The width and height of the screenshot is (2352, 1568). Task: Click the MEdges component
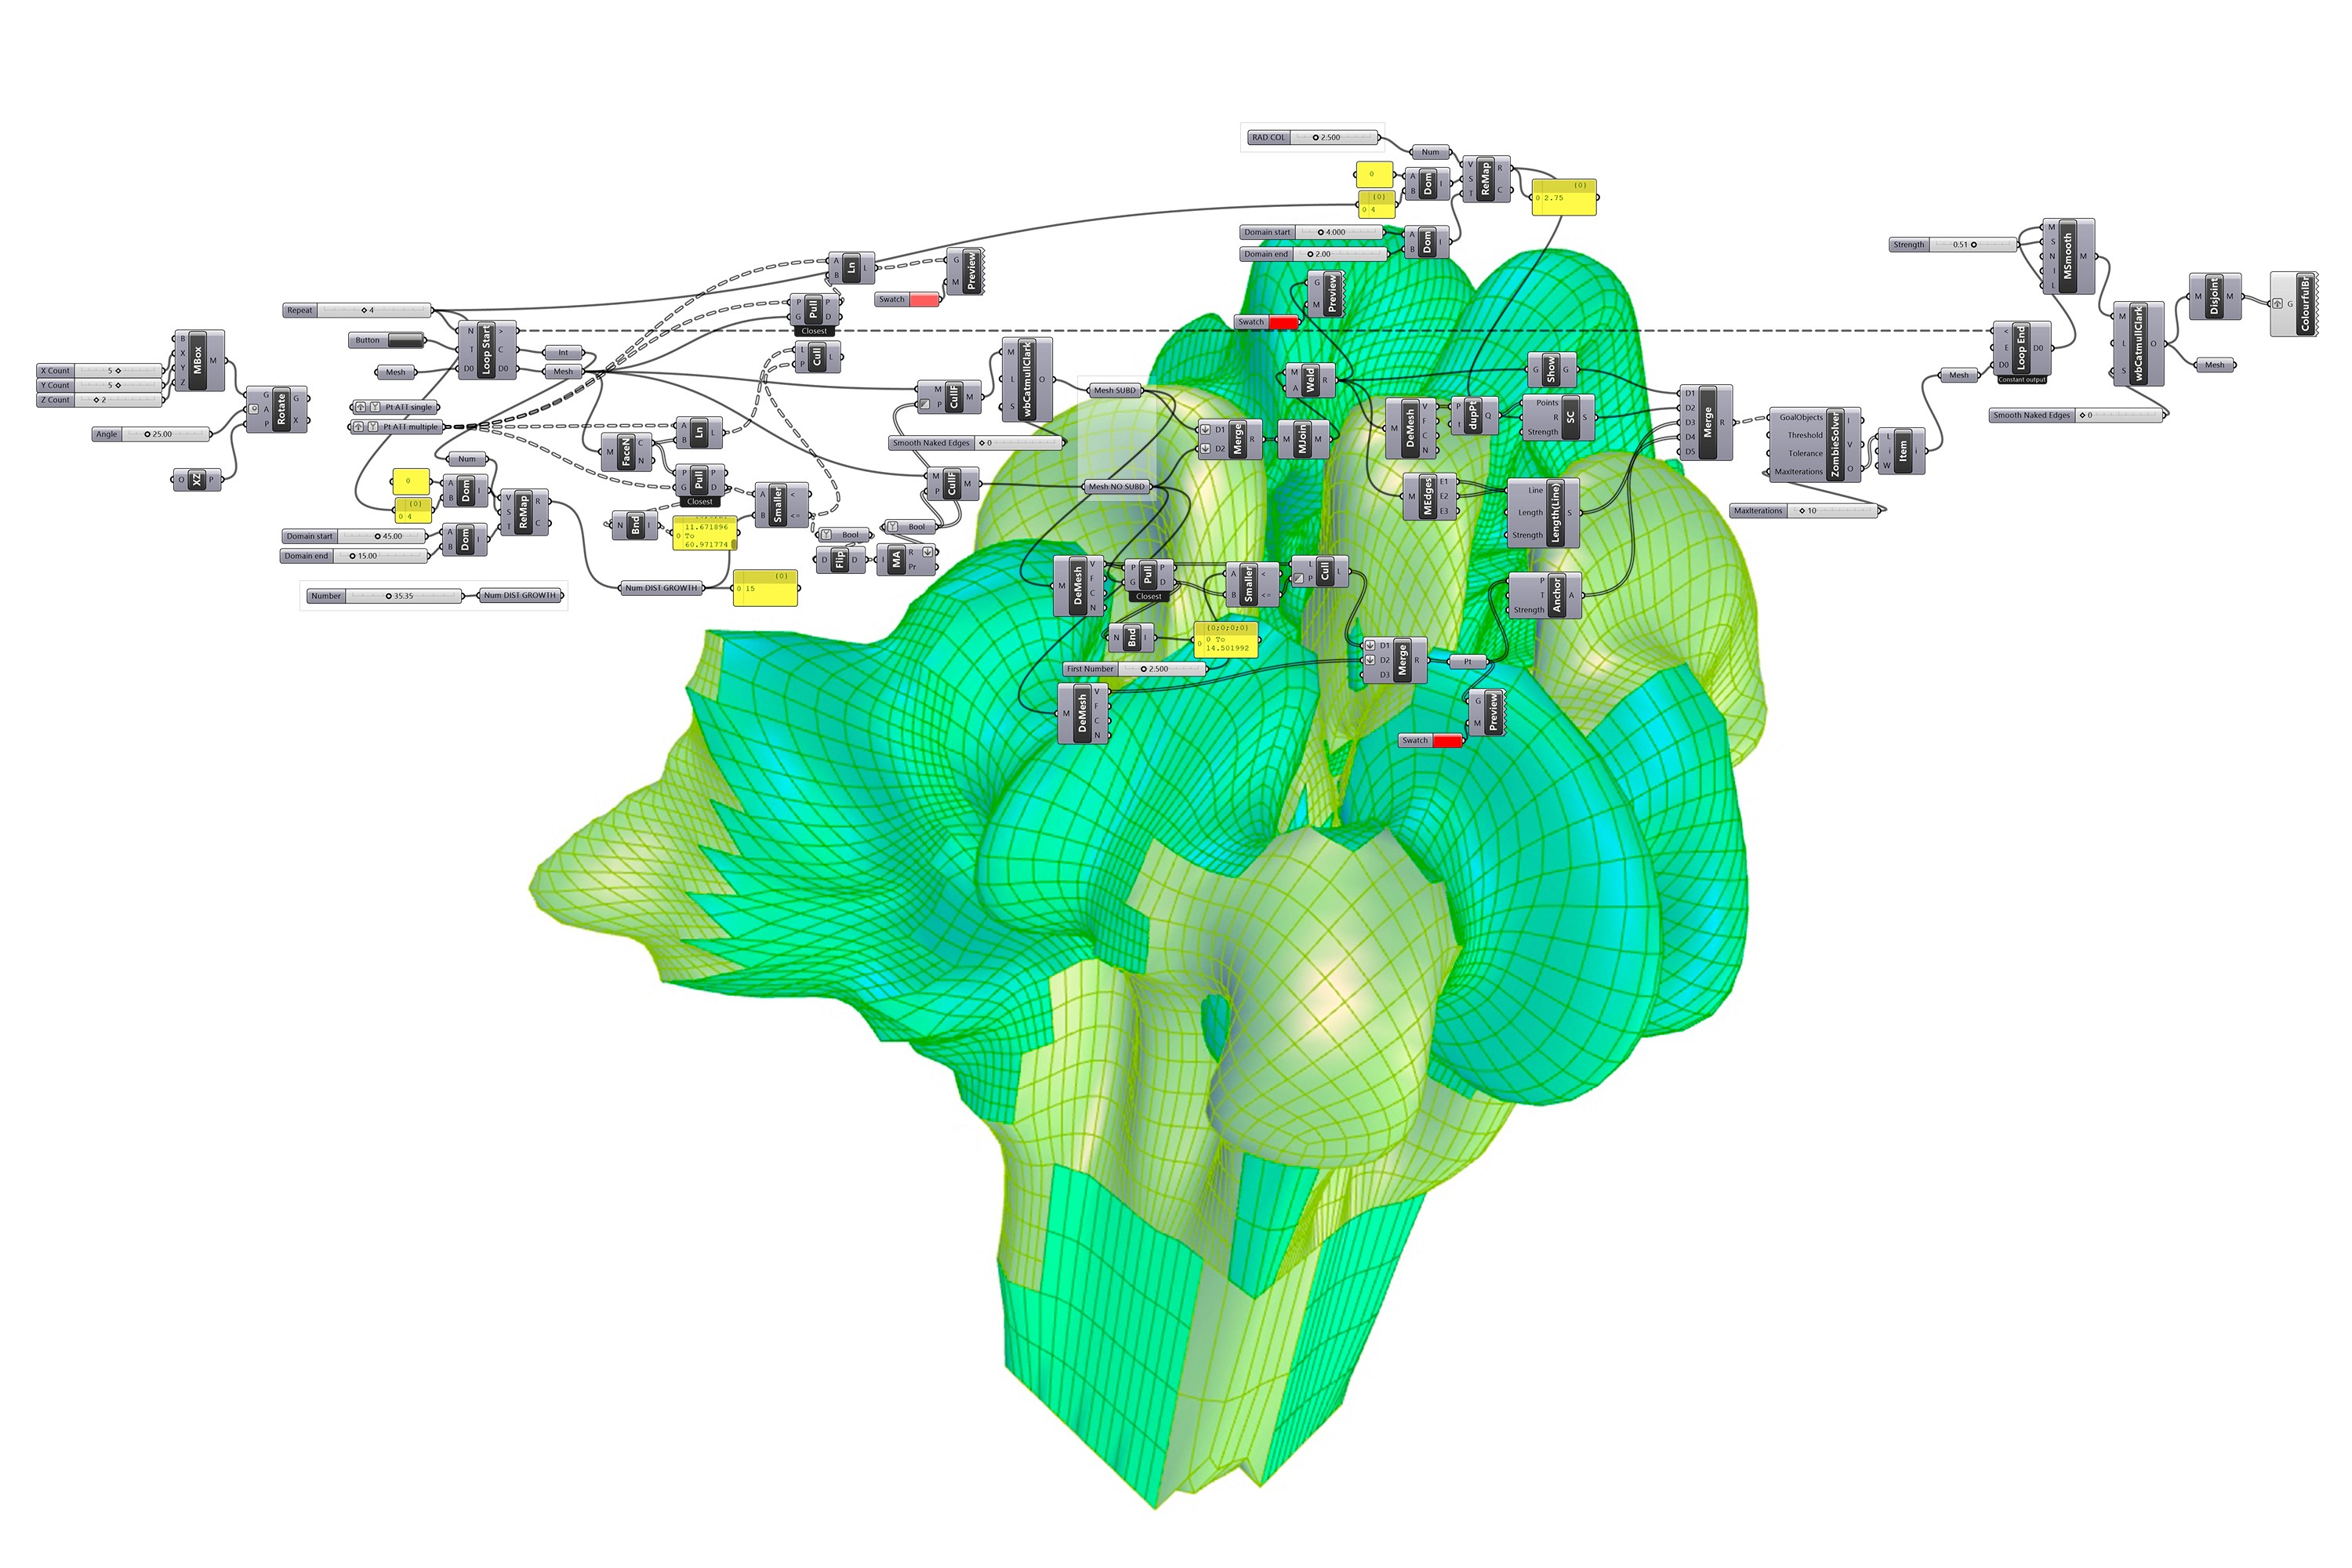1428,496
